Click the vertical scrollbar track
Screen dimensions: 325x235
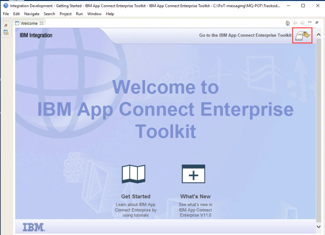tap(319, 130)
